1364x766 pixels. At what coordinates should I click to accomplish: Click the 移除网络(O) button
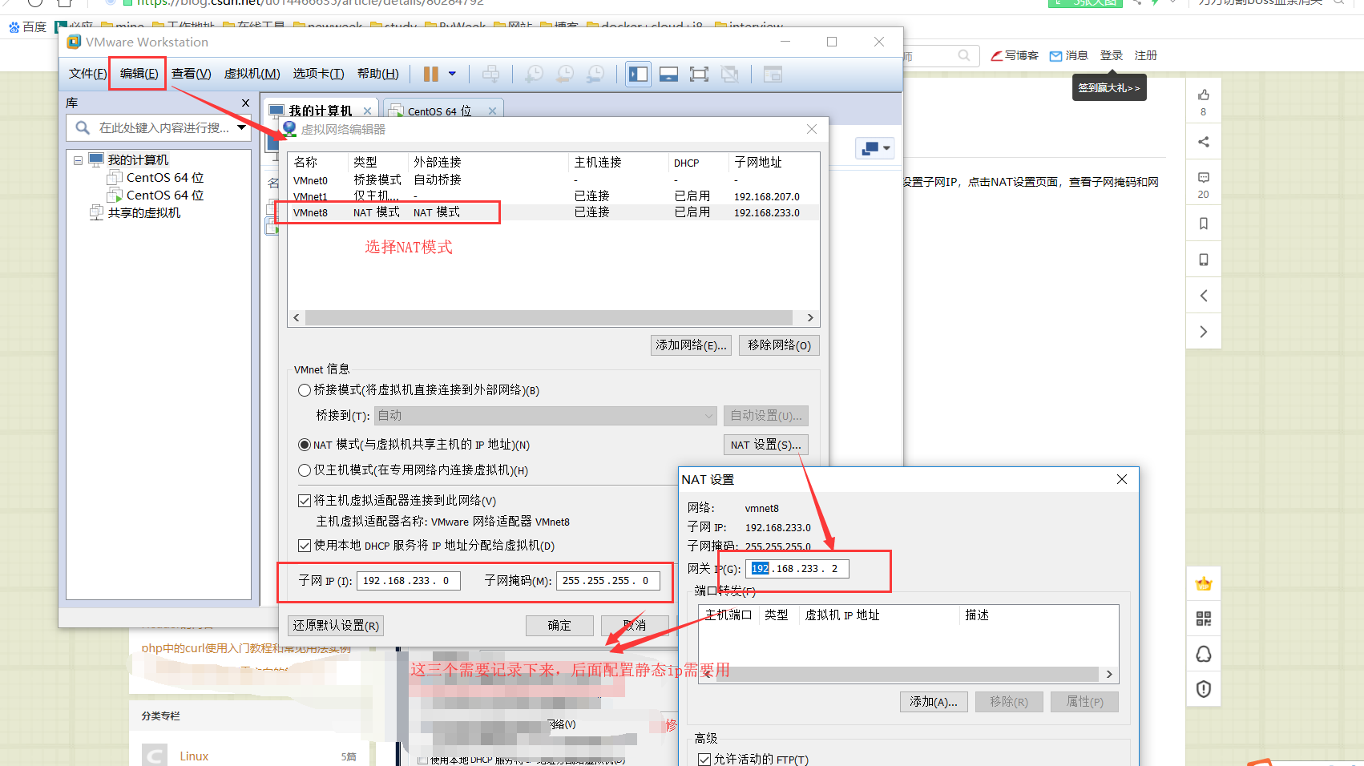click(x=779, y=345)
